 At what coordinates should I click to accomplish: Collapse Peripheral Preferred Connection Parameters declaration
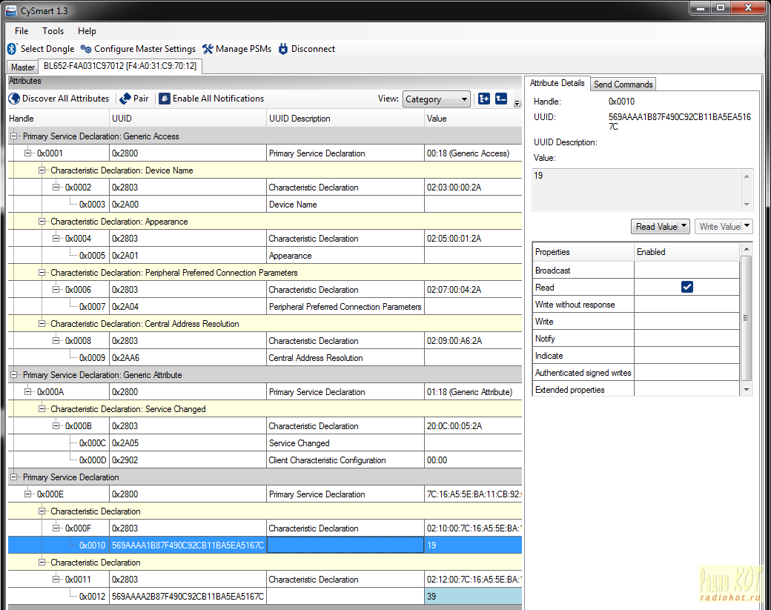[42, 272]
